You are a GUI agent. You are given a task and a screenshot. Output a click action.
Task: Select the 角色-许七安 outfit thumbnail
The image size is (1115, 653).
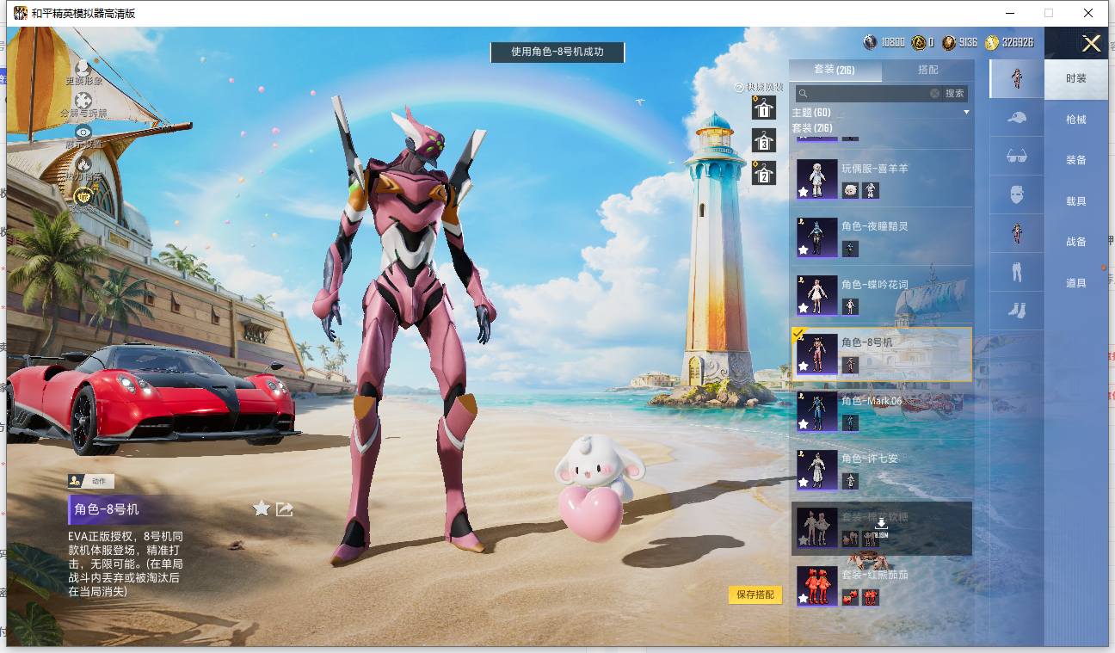pos(816,470)
